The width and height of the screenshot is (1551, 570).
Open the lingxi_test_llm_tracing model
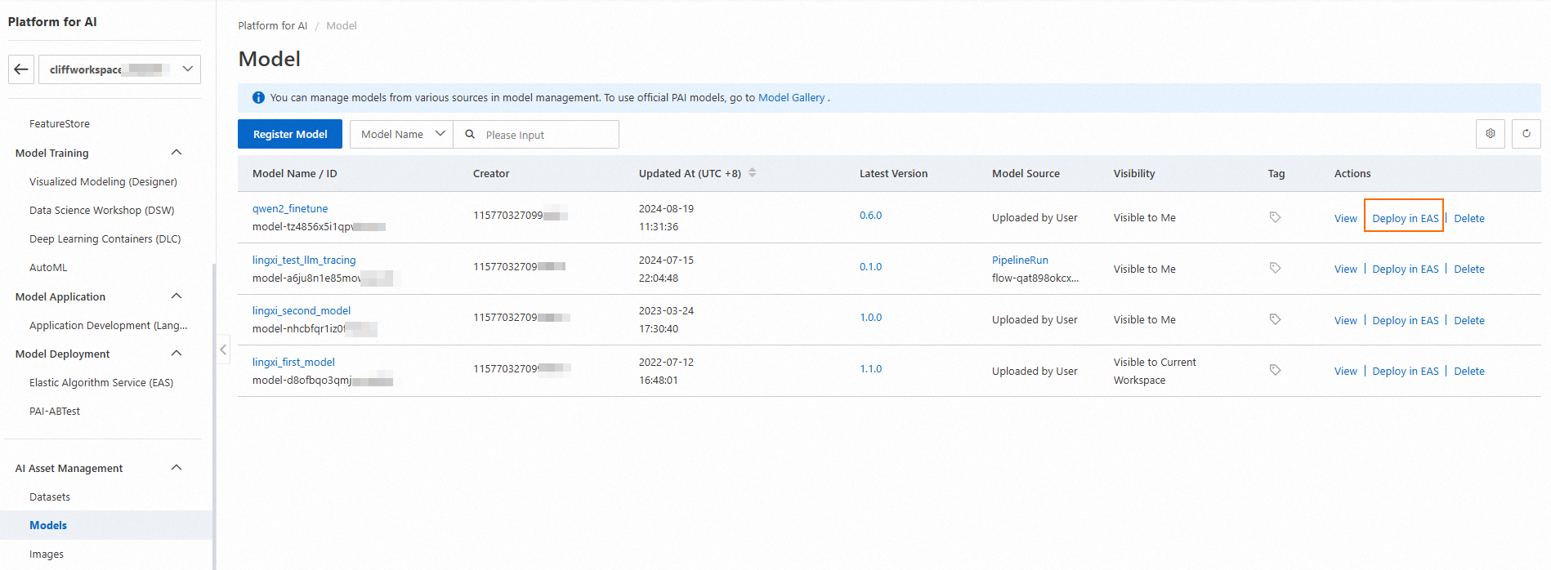tap(304, 260)
